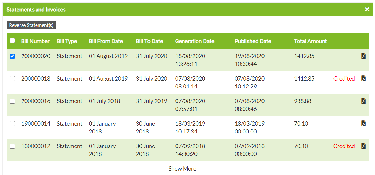
Task: Download PDF of bill 200000016
Action: 364,101
